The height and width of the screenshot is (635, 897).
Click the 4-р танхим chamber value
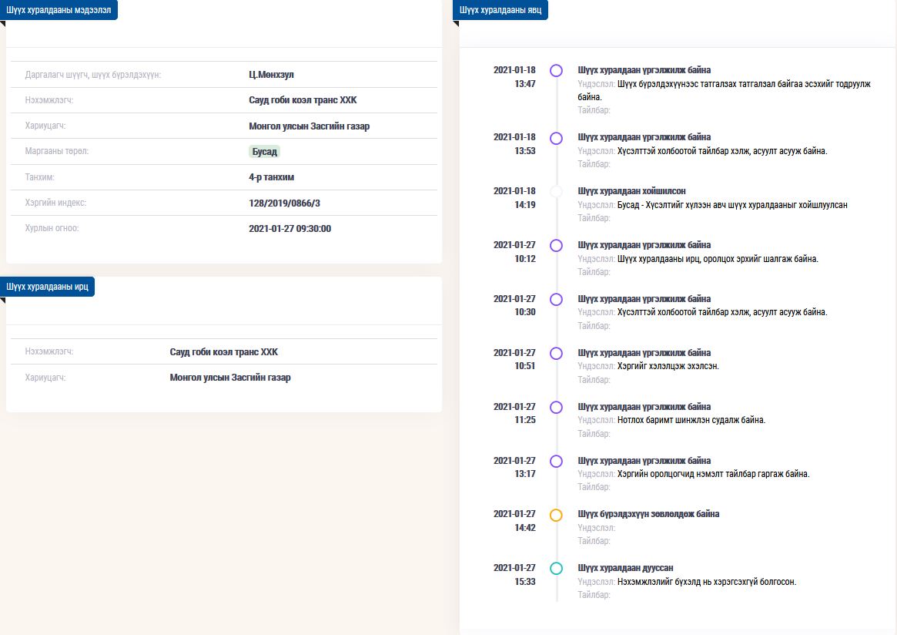[x=271, y=177]
